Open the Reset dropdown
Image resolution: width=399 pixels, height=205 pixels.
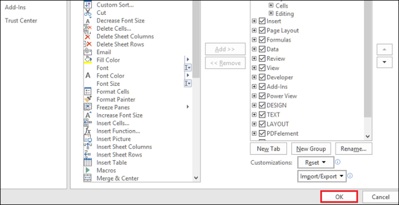[316, 162]
